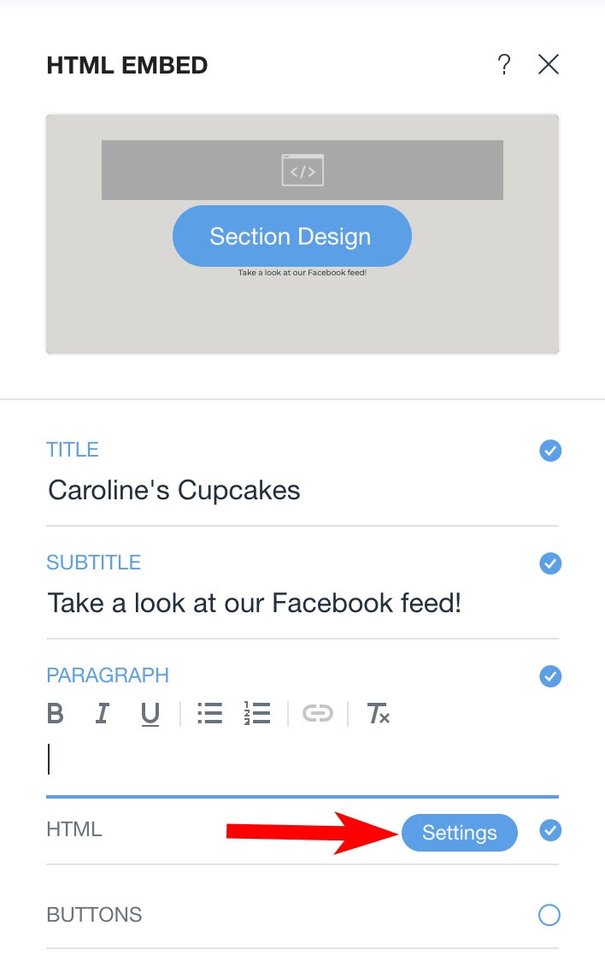
Task: Toggle italic text formatting
Action: coord(103,713)
